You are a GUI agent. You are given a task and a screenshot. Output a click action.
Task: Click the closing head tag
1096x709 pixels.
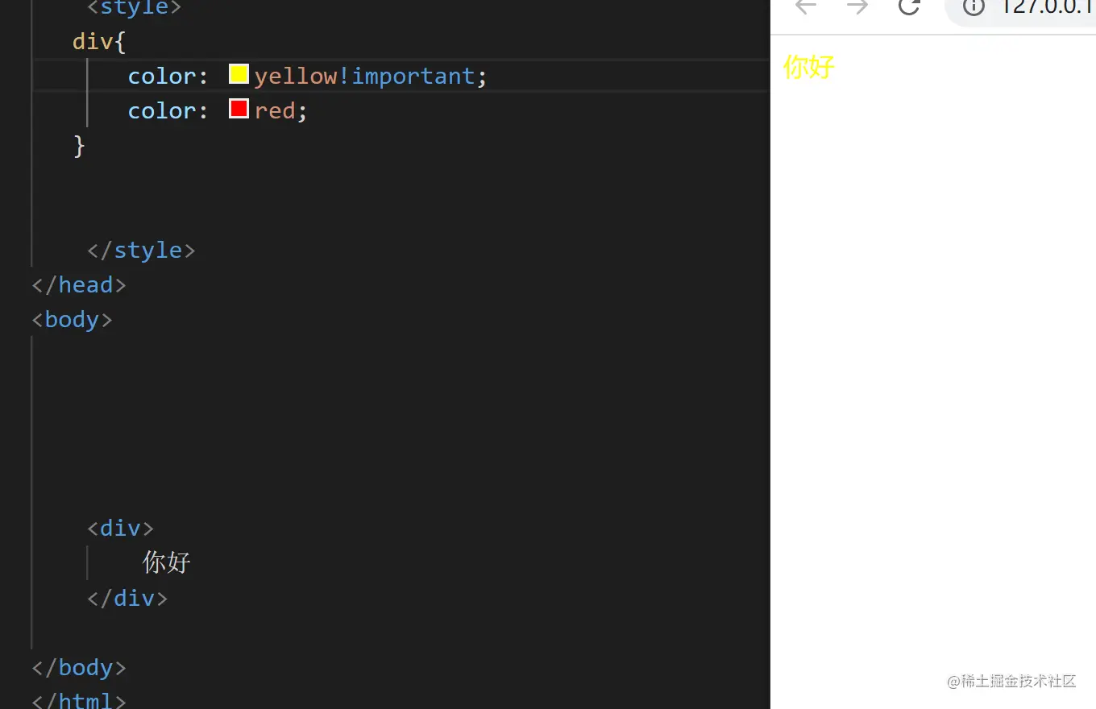tap(79, 284)
